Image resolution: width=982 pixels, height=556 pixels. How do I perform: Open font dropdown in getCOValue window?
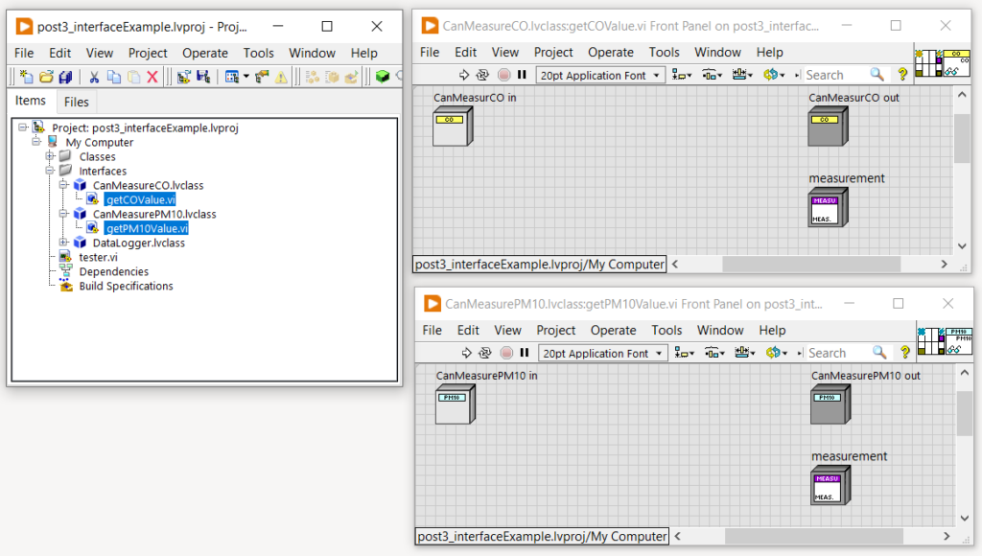coord(600,75)
